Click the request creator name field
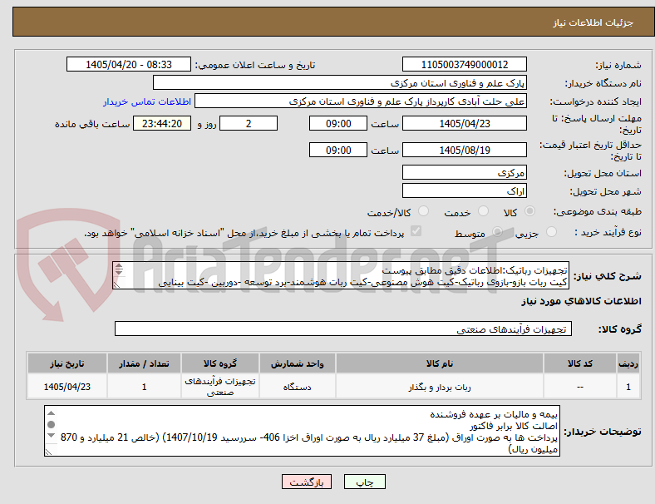 (361, 101)
